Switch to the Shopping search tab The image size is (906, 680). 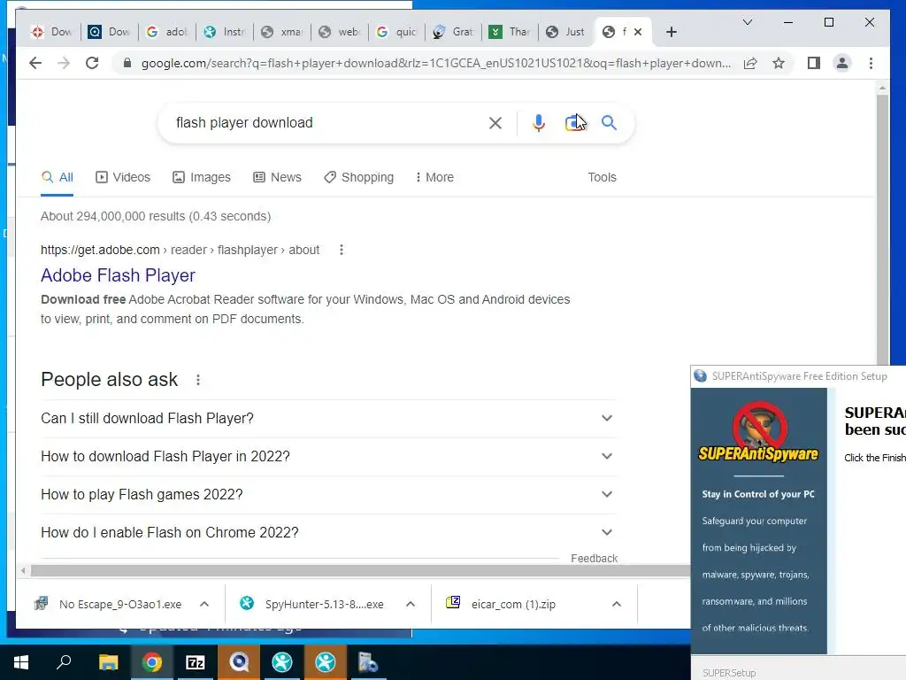click(359, 177)
